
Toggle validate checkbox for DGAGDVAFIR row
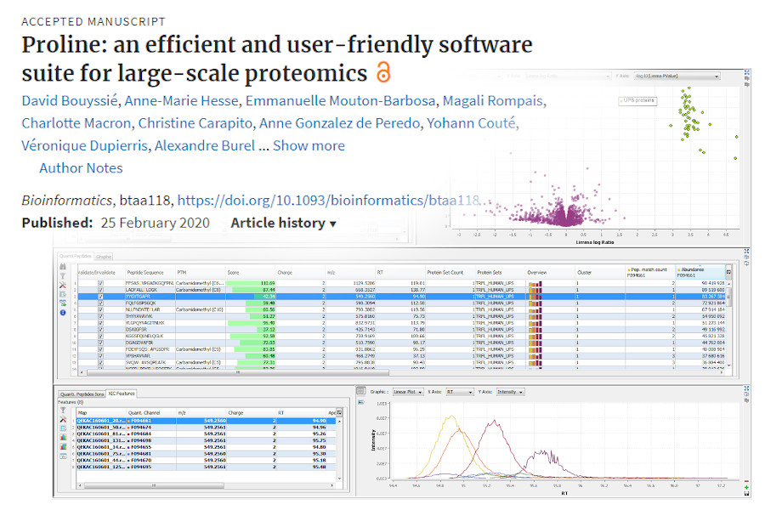100,343
